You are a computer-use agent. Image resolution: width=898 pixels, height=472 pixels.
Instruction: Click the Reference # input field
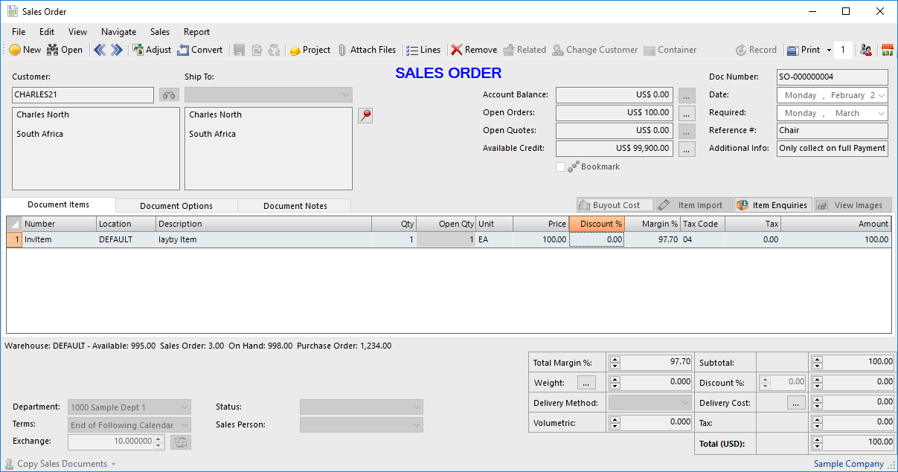point(832,131)
